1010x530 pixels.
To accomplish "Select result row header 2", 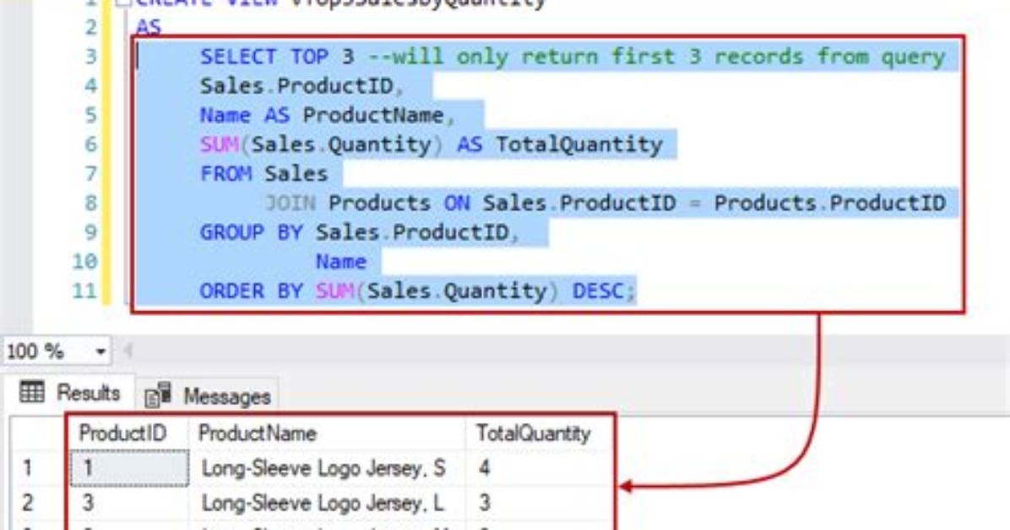I will (27, 502).
